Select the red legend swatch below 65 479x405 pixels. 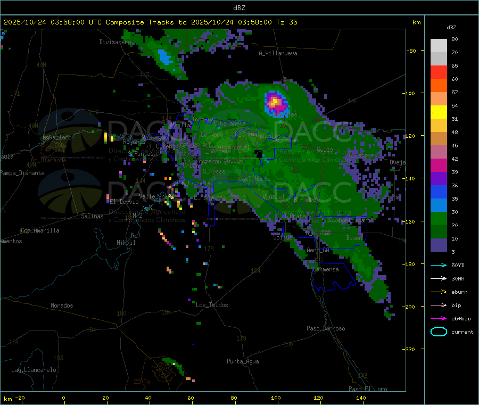(439, 72)
